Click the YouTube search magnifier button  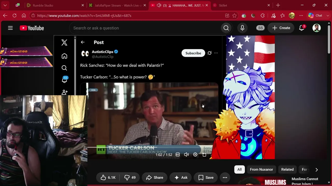point(226,28)
